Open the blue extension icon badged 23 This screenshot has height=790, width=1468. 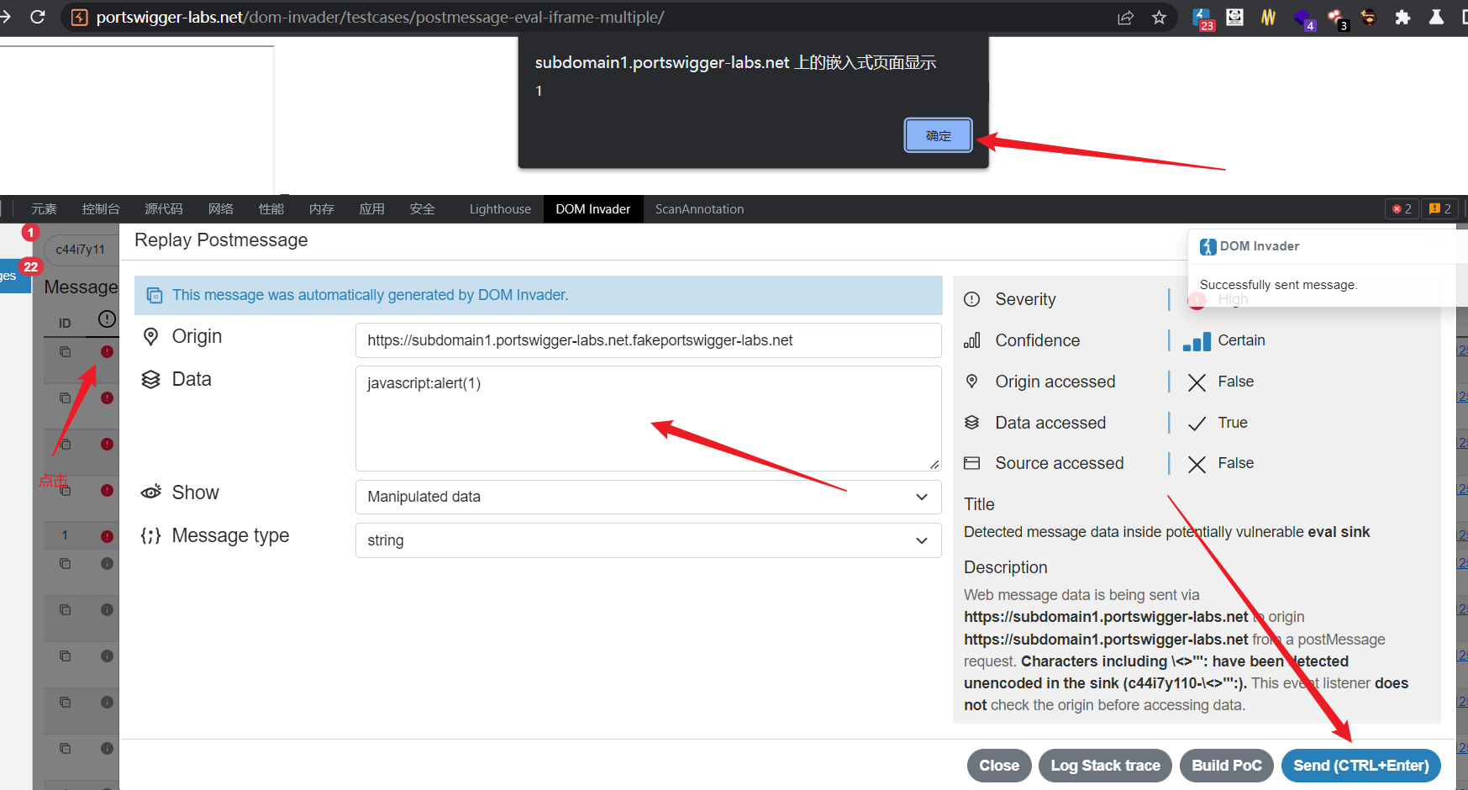[1203, 18]
